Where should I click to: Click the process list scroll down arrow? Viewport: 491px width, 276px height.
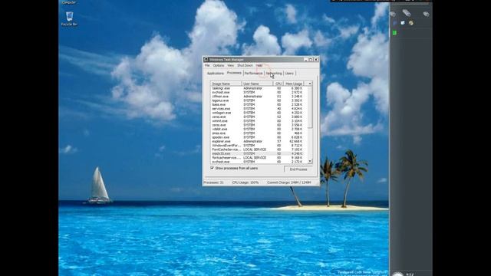(310, 162)
